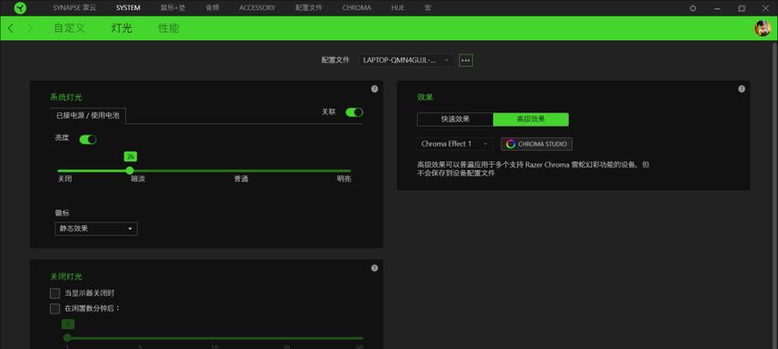The height and width of the screenshot is (349, 778).
Task: Go back with the left arrow
Action: tap(10, 28)
